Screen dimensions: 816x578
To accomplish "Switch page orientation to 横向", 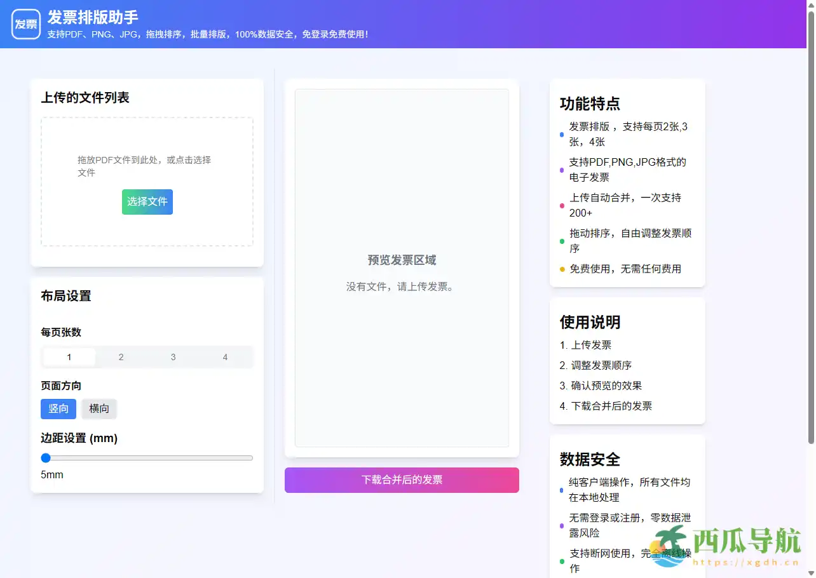I will tap(99, 408).
